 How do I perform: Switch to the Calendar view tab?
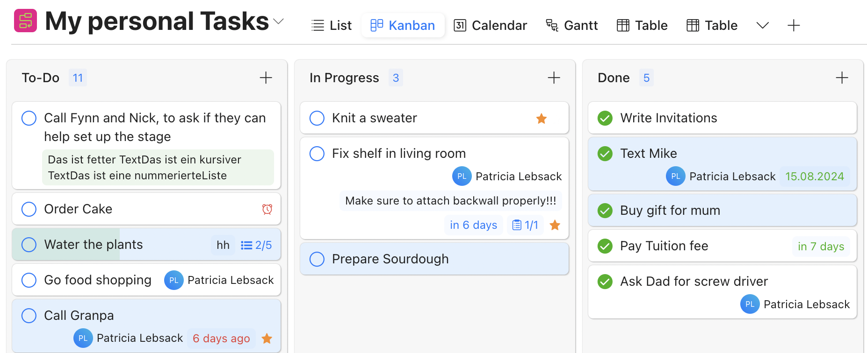[x=491, y=25]
